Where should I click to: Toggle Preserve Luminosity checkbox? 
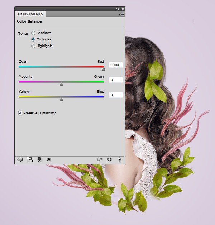pyautogui.click(x=20, y=113)
